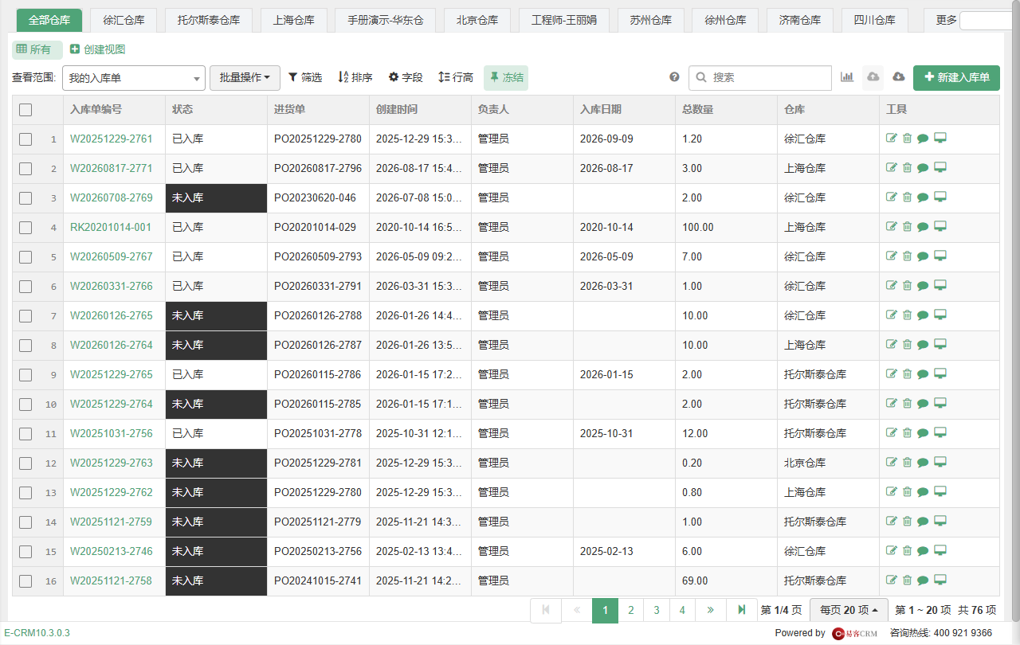
Task: Click the edit icon for row W20251229-2761
Action: pos(892,139)
